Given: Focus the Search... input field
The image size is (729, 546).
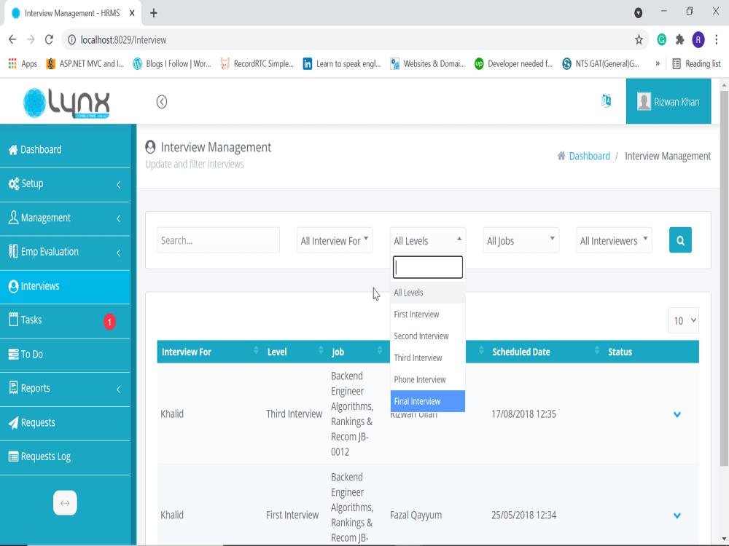Looking at the screenshot, I should pyautogui.click(x=218, y=240).
